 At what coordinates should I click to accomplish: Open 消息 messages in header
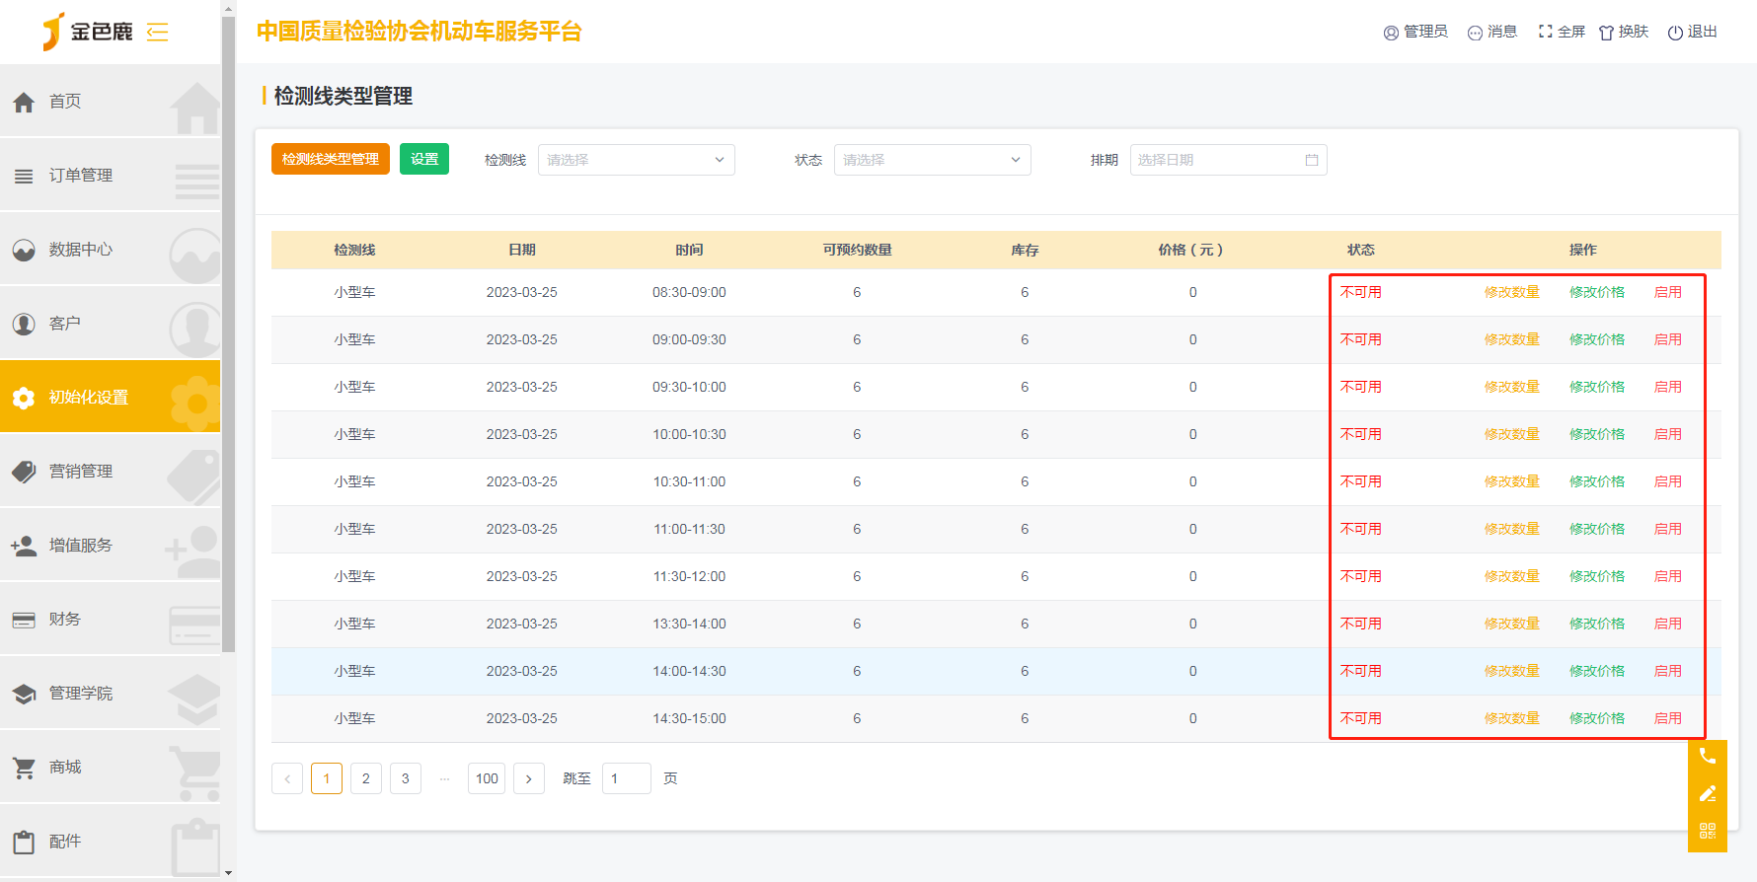[x=1492, y=32]
